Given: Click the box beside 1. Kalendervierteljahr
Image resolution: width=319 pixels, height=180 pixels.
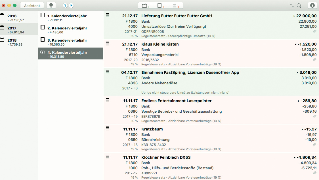Looking at the screenshot, I should [x=43, y=16].
